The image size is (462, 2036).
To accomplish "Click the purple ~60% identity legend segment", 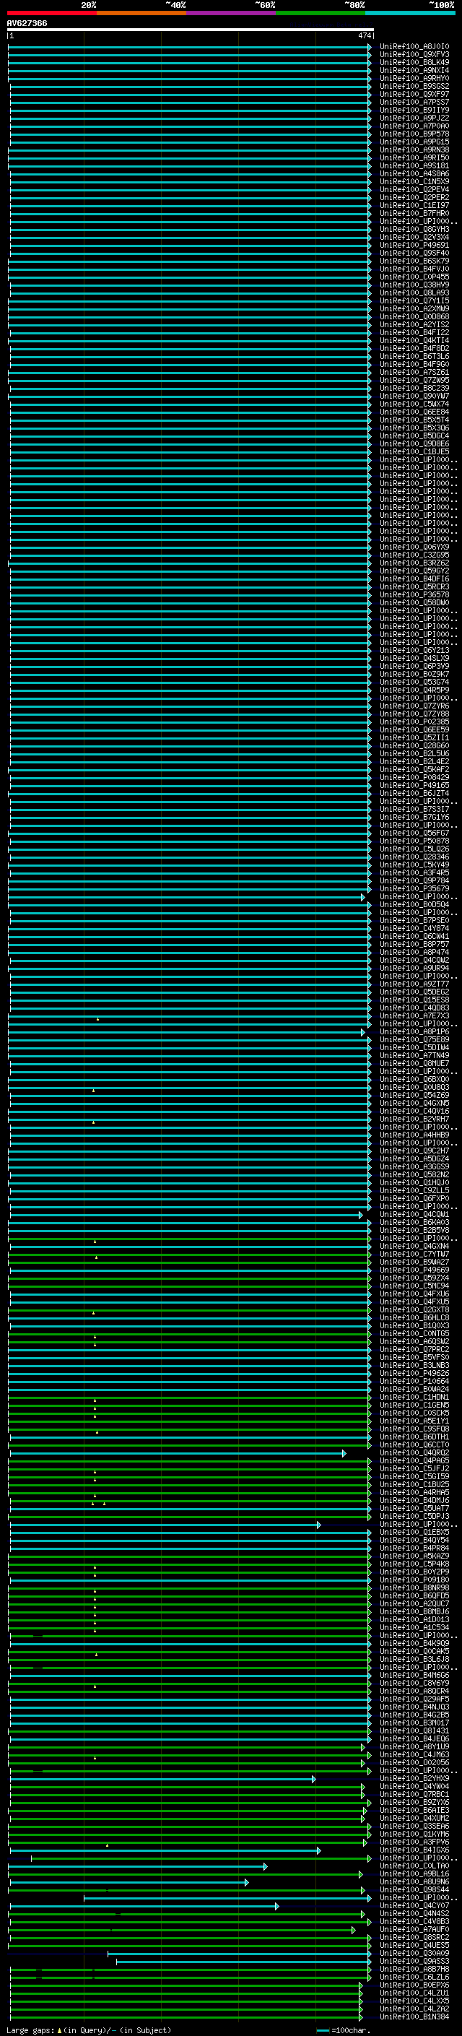I will pyautogui.click(x=230, y=13).
